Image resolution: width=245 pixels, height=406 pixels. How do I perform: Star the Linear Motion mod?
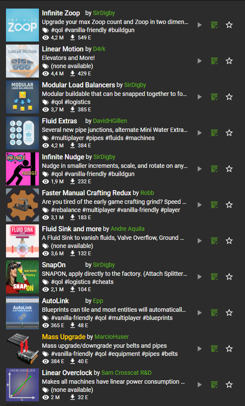[x=229, y=61]
